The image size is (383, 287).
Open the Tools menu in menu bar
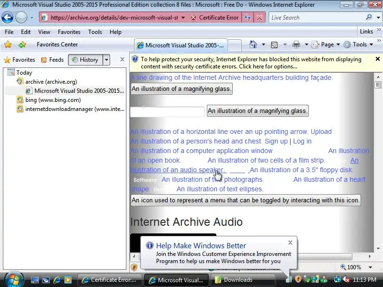tap(95, 32)
